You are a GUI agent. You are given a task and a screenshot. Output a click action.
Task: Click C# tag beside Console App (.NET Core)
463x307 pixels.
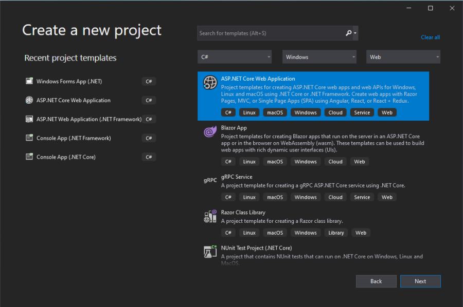149,157
